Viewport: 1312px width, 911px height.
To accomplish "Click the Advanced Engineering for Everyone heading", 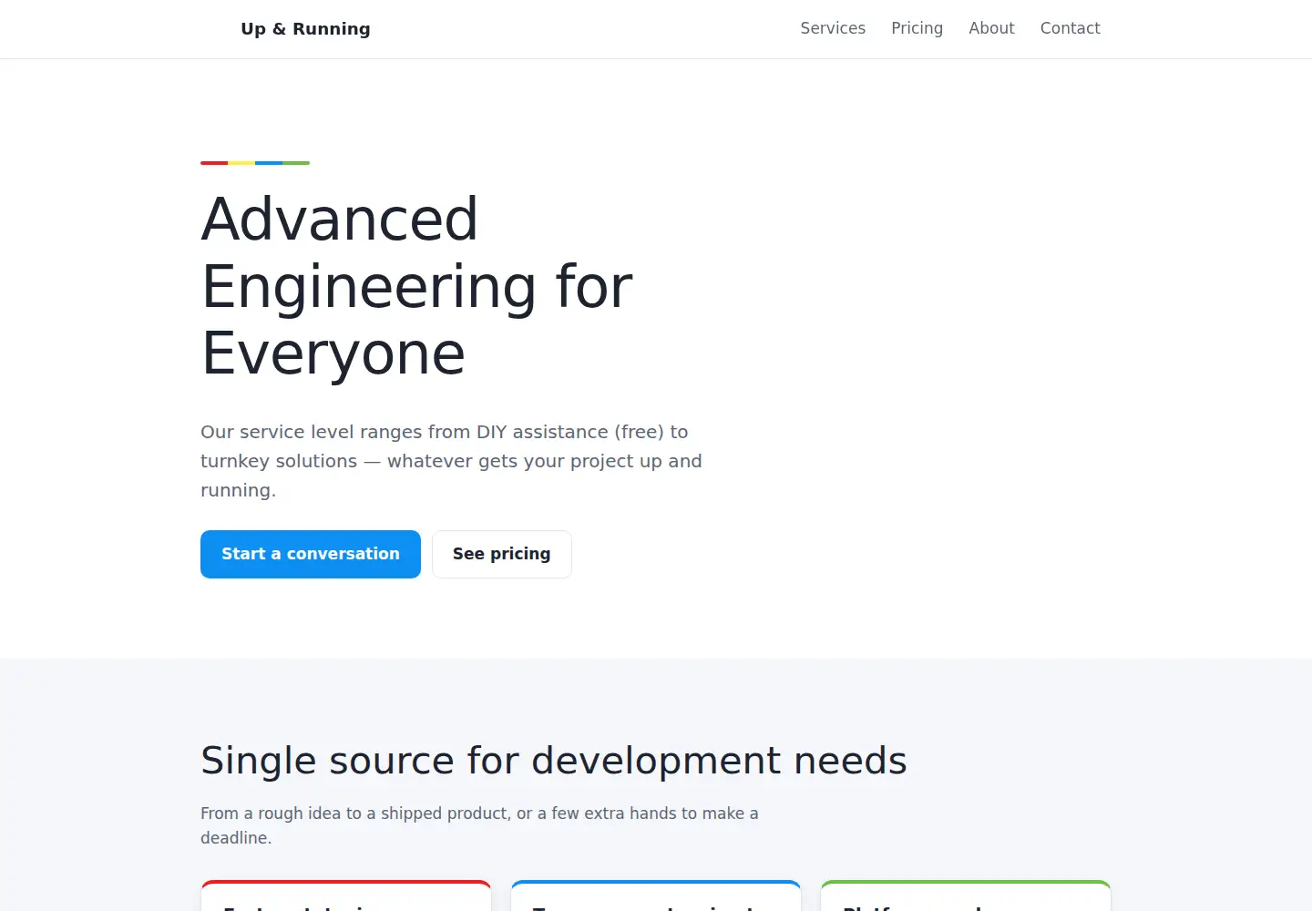I will [417, 286].
